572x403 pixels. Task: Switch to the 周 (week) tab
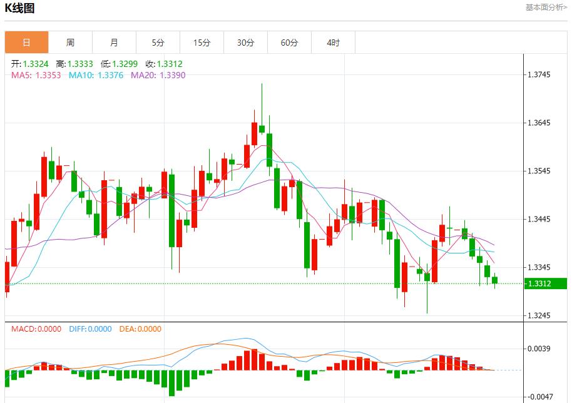click(x=70, y=42)
